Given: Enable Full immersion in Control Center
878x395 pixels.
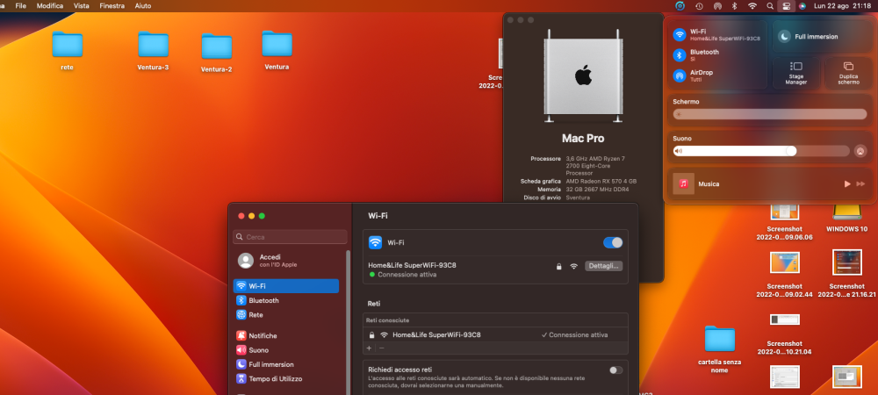Looking at the screenshot, I should (822, 36).
